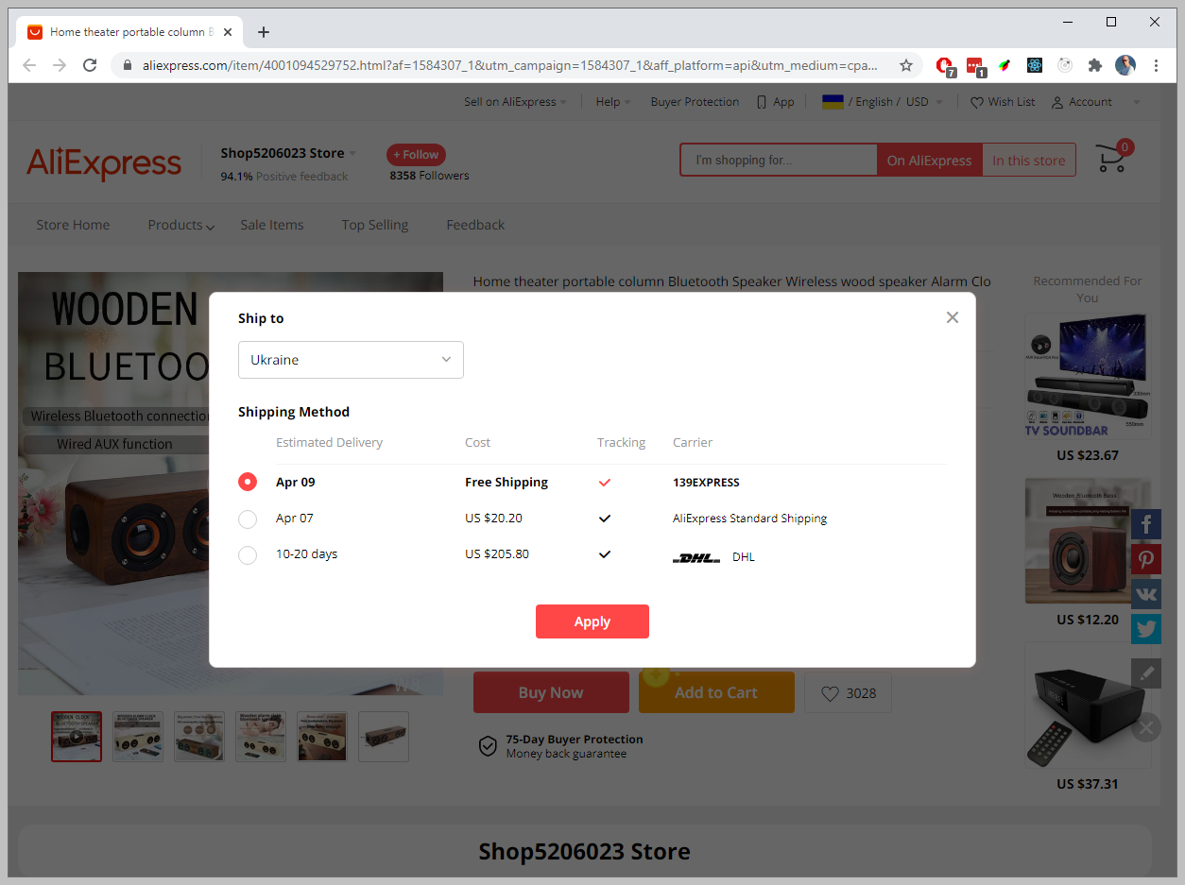Image resolution: width=1185 pixels, height=885 pixels.
Task: Close the shipping dialog with X icon
Action: tap(952, 317)
